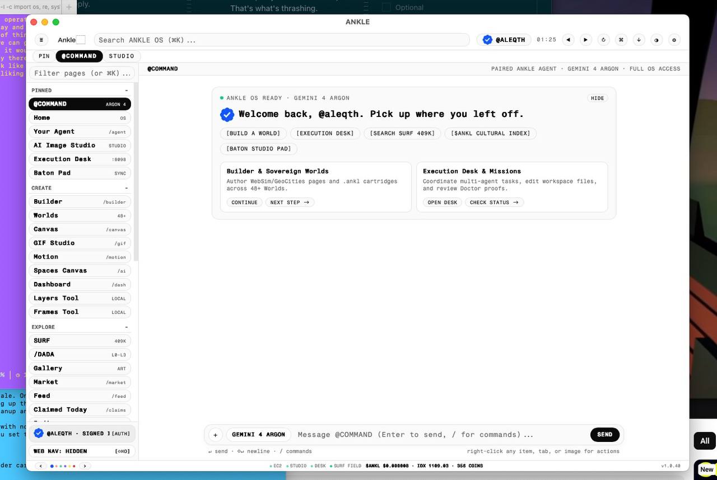Select the blue dot in bottom pager
The image size is (717, 480).
[52, 466]
